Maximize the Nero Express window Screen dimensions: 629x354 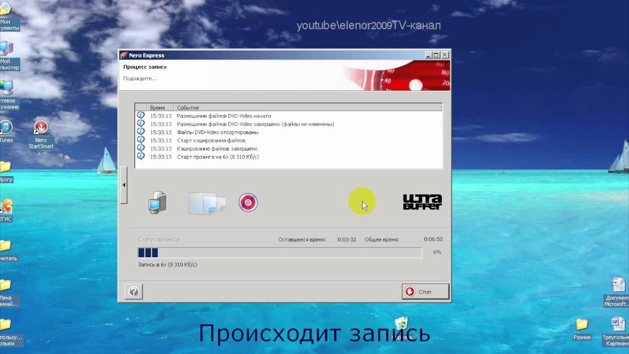pyautogui.click(x=436, y=55)
